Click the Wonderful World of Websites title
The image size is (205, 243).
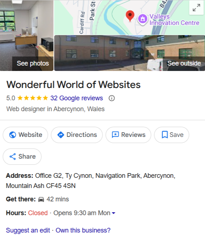74,85
